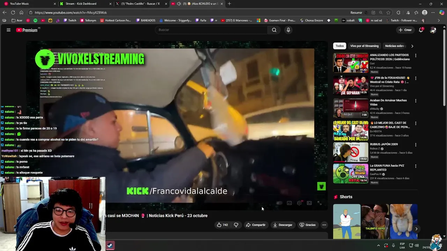Click the search magnifier button
The height and width of the screenshot is (251, 447).
coord(274,30)
